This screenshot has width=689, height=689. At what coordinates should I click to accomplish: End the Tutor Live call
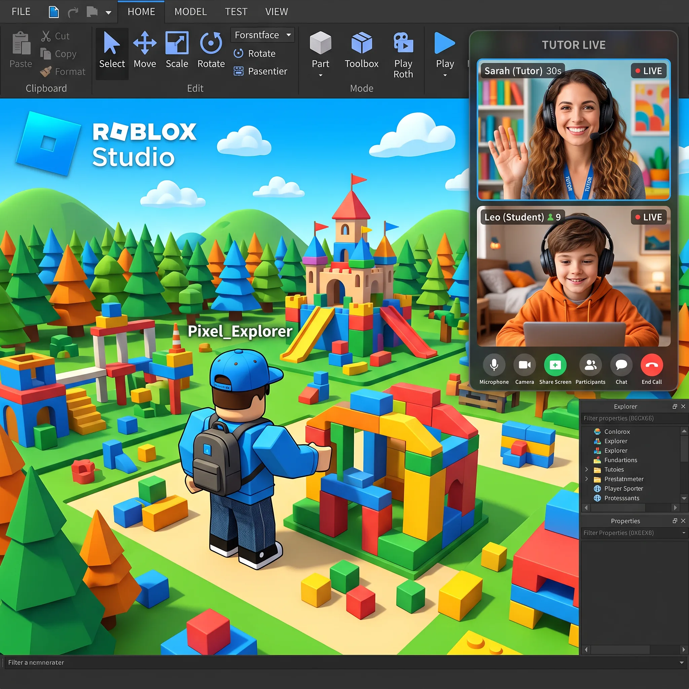click(x=652, y=365)
